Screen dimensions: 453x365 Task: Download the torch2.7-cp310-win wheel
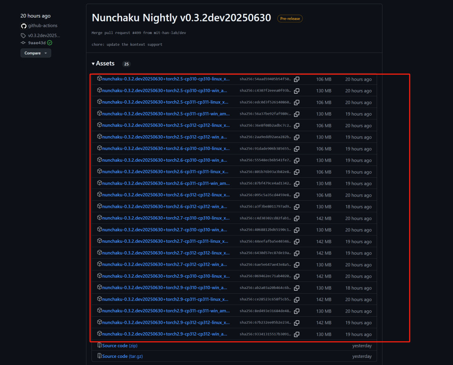coord(165,230)
